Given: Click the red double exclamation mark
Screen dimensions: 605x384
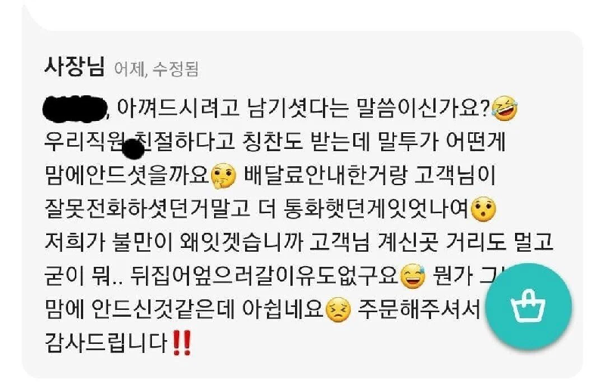Looking at the screenshot, I should click(181, 342).
